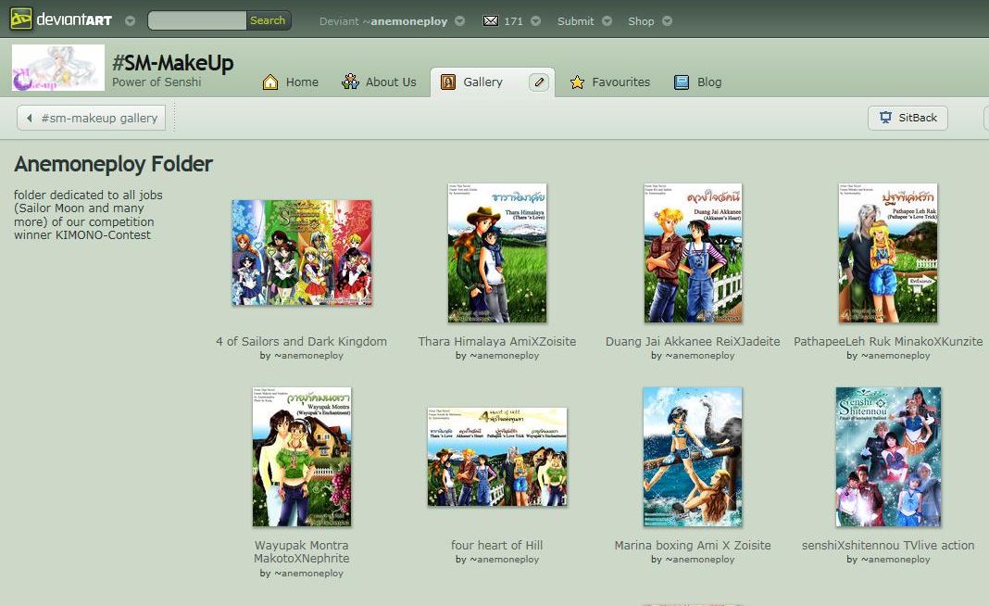Click the SitBack slideshow button
989x606 pixels.
click(x=908, y=118)
